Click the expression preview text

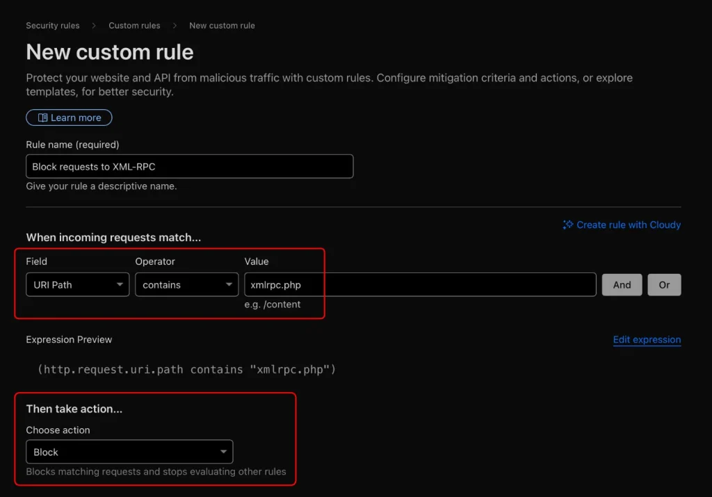pos(186,370)
